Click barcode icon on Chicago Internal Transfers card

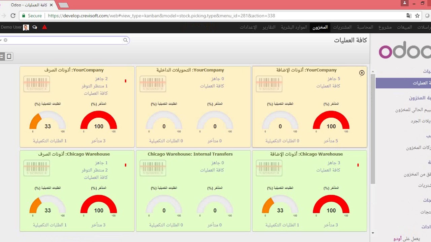[x=153, y=168]
